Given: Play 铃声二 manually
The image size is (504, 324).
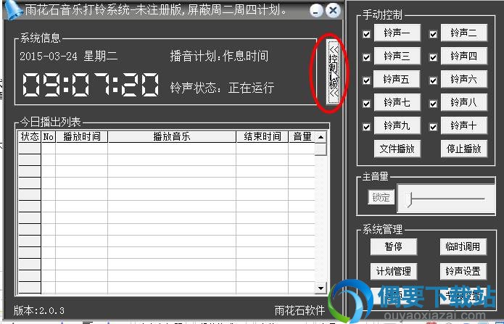Looking at the screenshot, I should 464,33.
